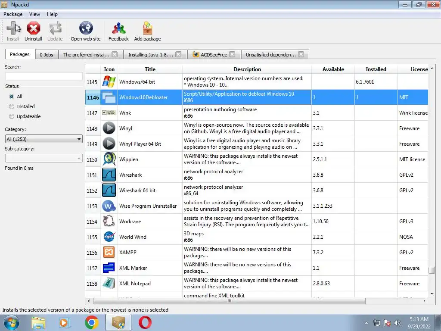Open the View menu
This screenshot has width=441, height=331.
tap(34, 14)
